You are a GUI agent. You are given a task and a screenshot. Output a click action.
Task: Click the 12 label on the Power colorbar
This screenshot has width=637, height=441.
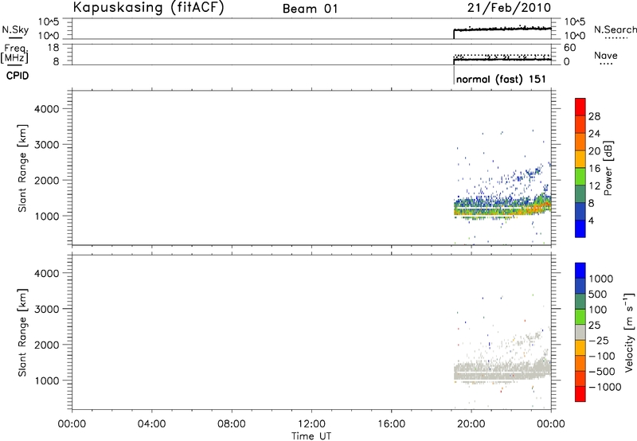594,186
